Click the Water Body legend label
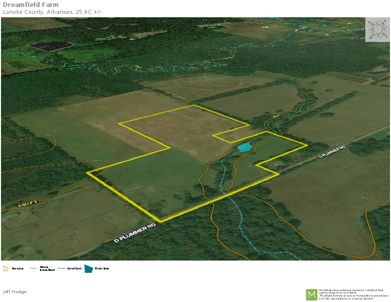The image size is (391, 302). coord(102,269)
